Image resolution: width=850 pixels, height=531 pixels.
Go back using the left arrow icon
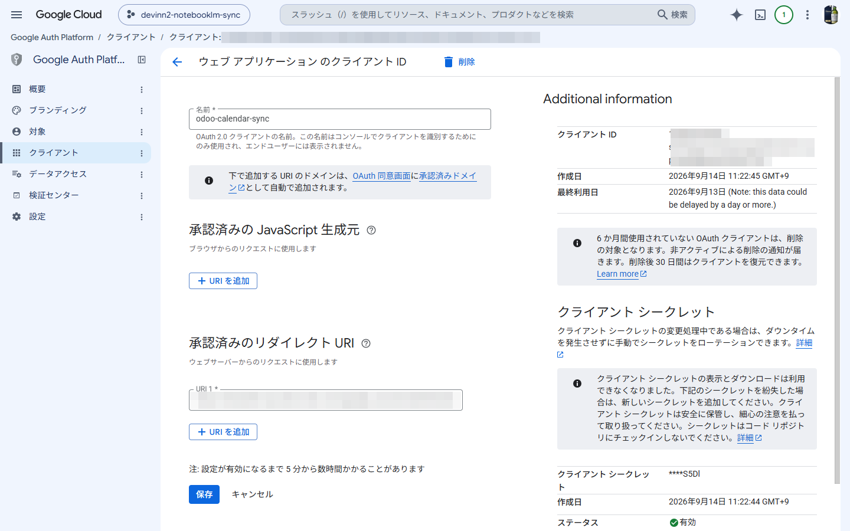[x=177, y=62]
